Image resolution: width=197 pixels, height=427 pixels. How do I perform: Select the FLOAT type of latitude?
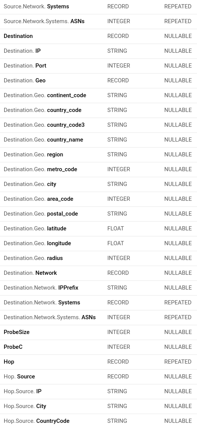tap(115, 228)
